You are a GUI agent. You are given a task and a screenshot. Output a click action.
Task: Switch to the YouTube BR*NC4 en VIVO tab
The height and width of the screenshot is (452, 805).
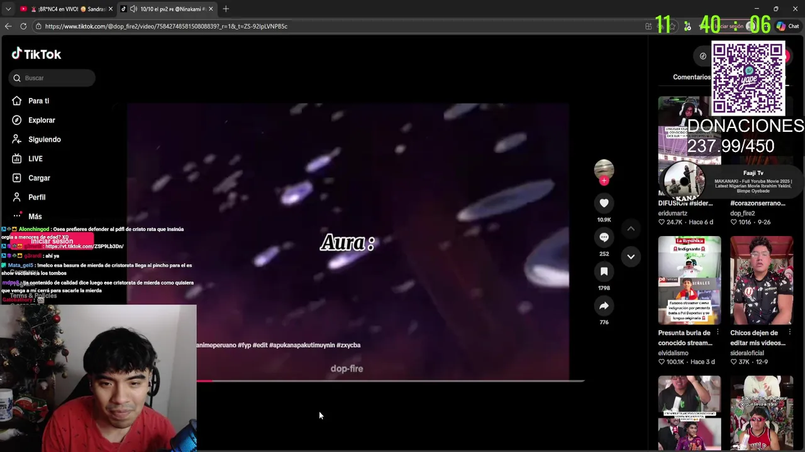tap(66, 9)
